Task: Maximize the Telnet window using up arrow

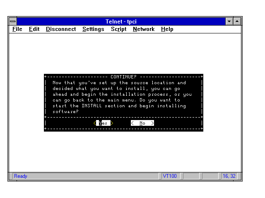Action: [x=237, y=21]
